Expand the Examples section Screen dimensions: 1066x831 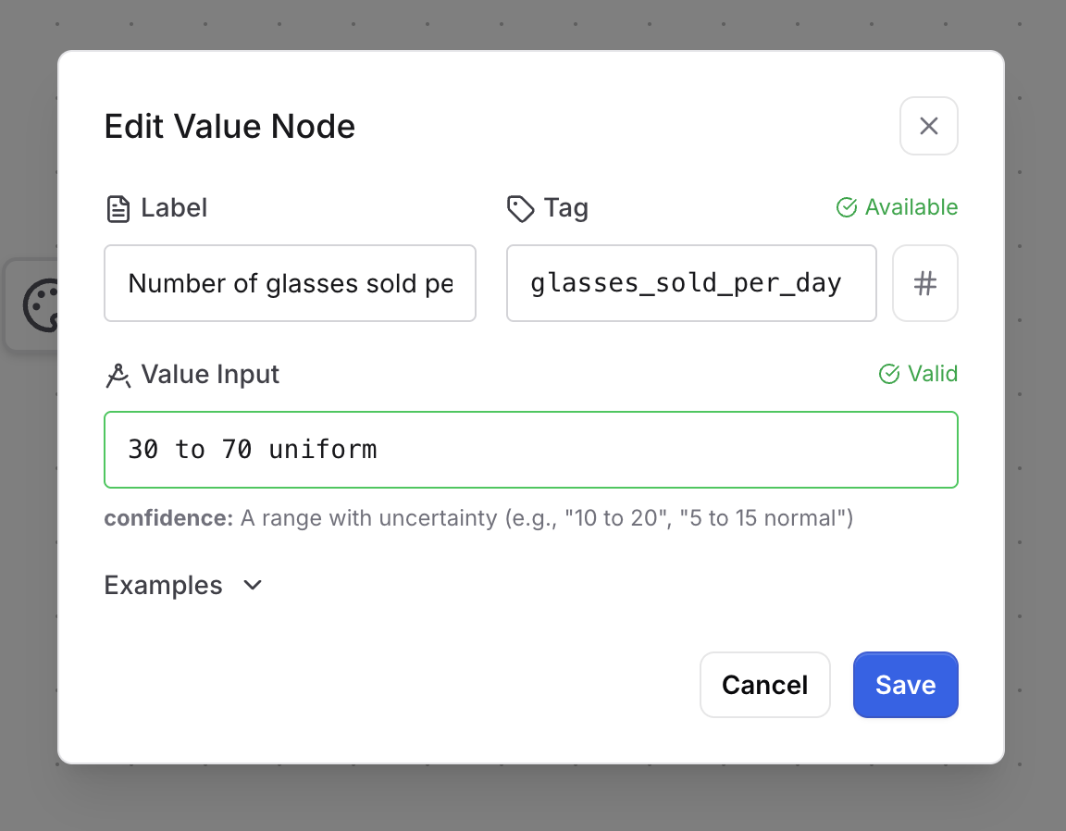pyautogui.click(x=163, y=585)
